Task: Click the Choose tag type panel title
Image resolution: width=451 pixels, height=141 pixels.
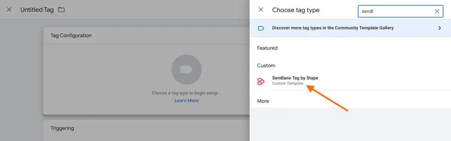Action: pos(296,10)
